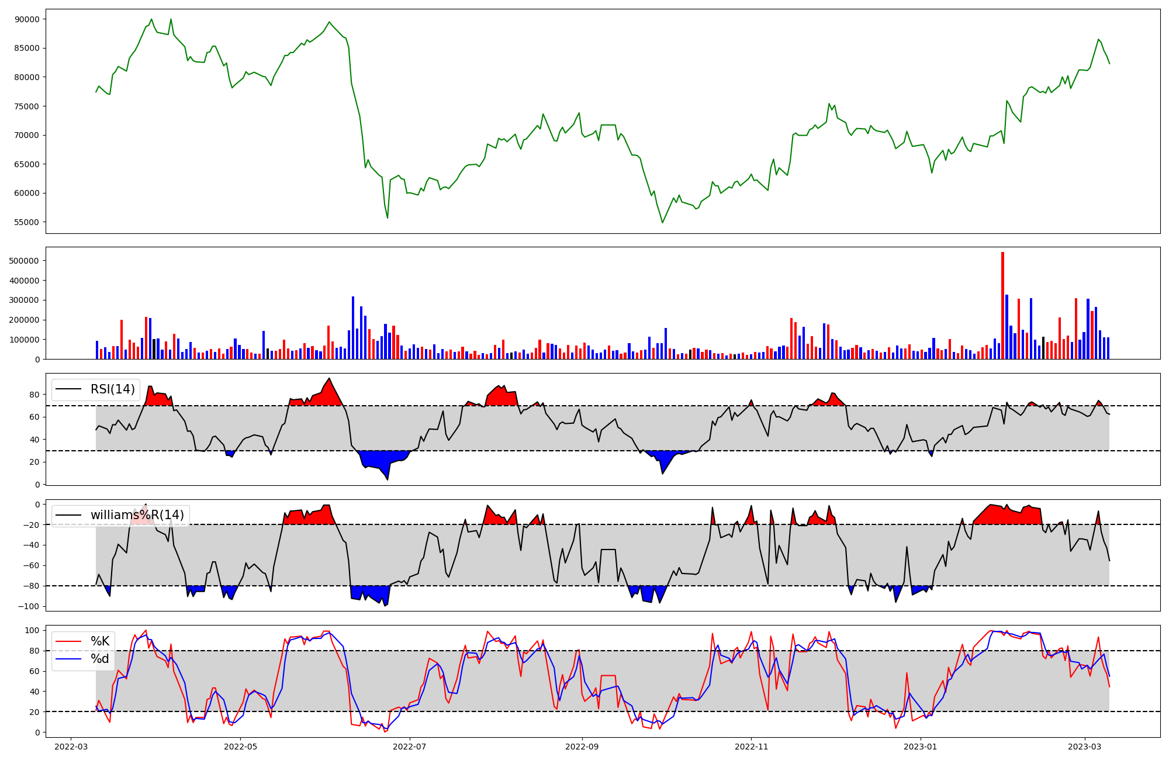The width and height of the screenshot is (1169, 760).
Task: Click the 2022-09 x-axis date label
Action: point(582,747)
